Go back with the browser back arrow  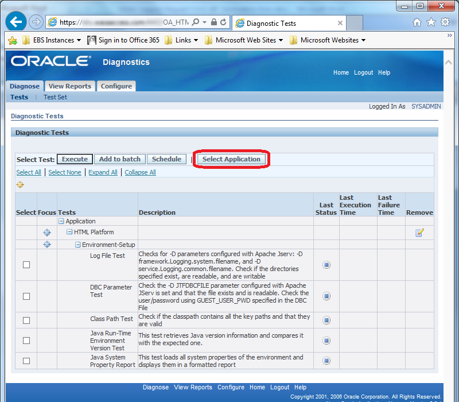(16, 21)
